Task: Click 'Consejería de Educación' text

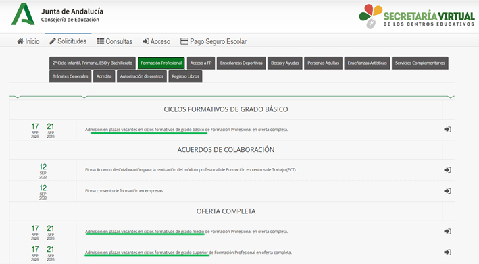Action: click(70, 20)
